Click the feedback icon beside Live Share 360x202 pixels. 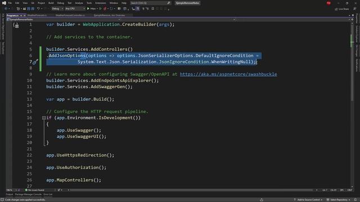click(355, 9)
